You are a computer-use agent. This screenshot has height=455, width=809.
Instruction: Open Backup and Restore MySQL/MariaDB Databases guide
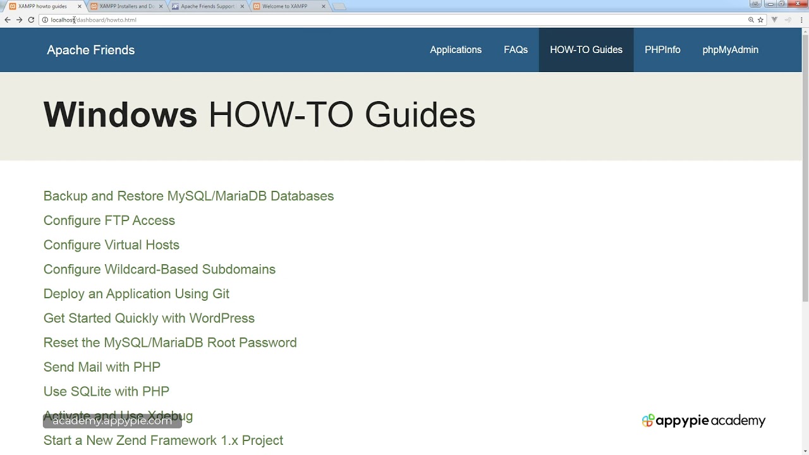click(188, 196)
